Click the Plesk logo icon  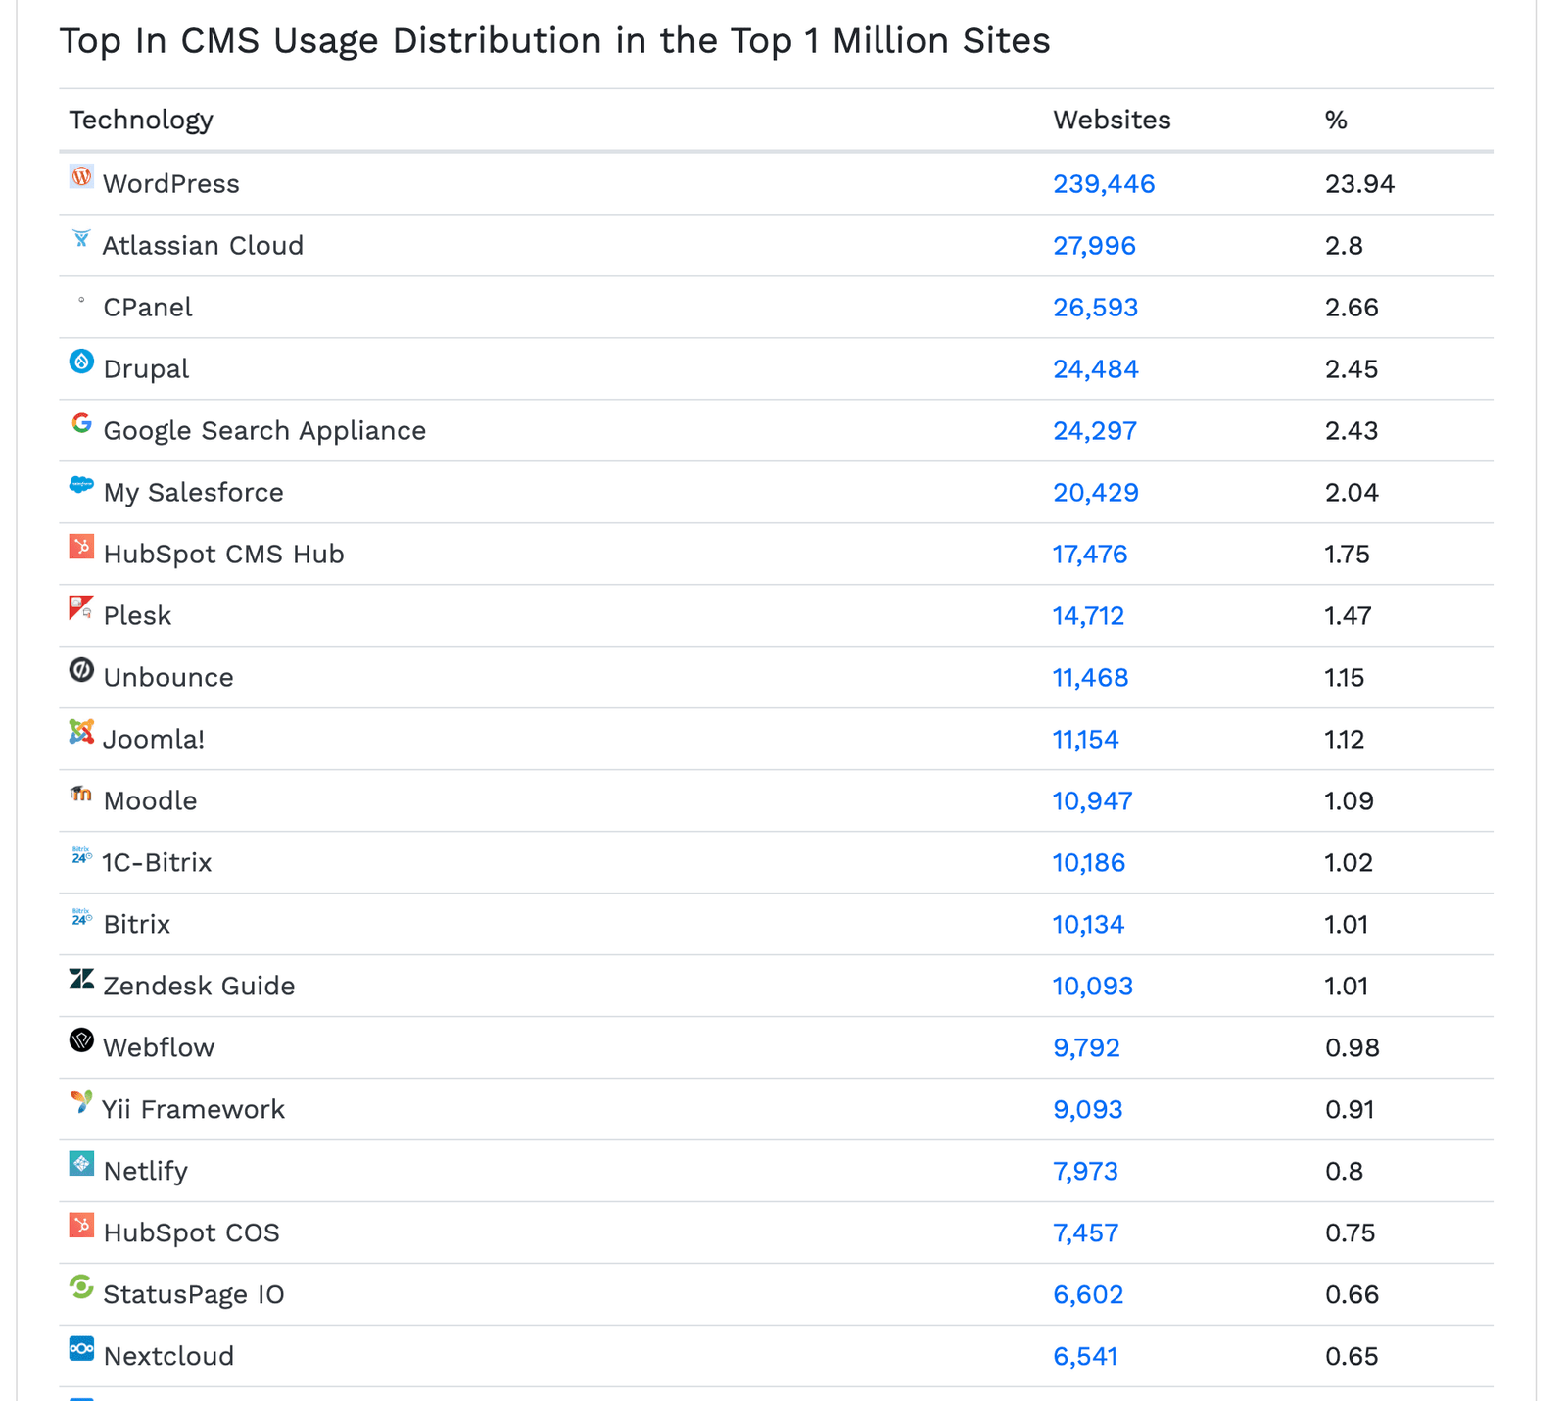81,609
